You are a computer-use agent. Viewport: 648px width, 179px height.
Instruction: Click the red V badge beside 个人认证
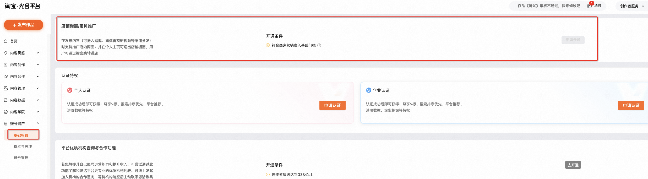pyautogui.click(x=69, y=90)
